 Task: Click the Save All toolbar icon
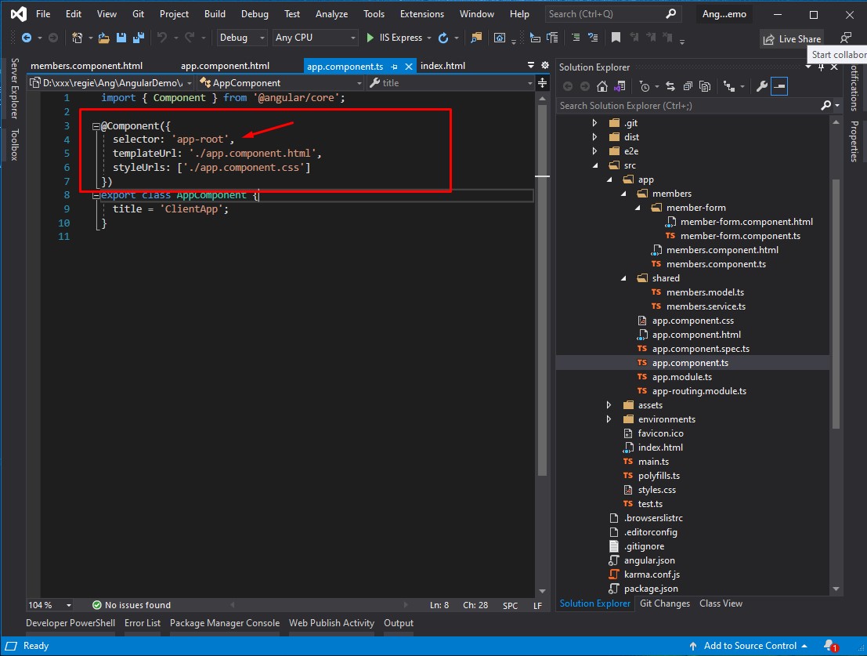[x=139, y=38]
